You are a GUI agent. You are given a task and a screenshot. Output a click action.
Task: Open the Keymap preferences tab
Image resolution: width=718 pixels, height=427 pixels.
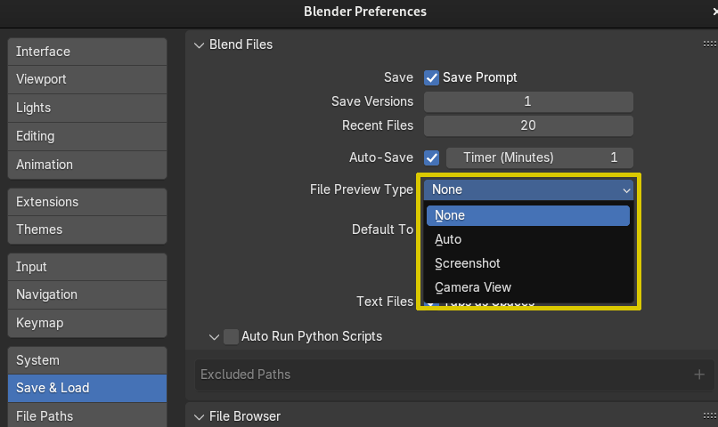pyautogui.click(x=87, y=323)
